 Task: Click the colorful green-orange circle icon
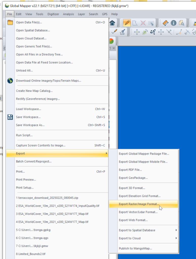pyautogui.click(x=111, y=41)
